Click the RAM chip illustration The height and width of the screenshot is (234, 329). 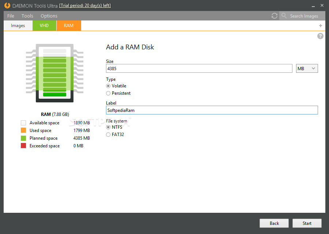[54, 73]
